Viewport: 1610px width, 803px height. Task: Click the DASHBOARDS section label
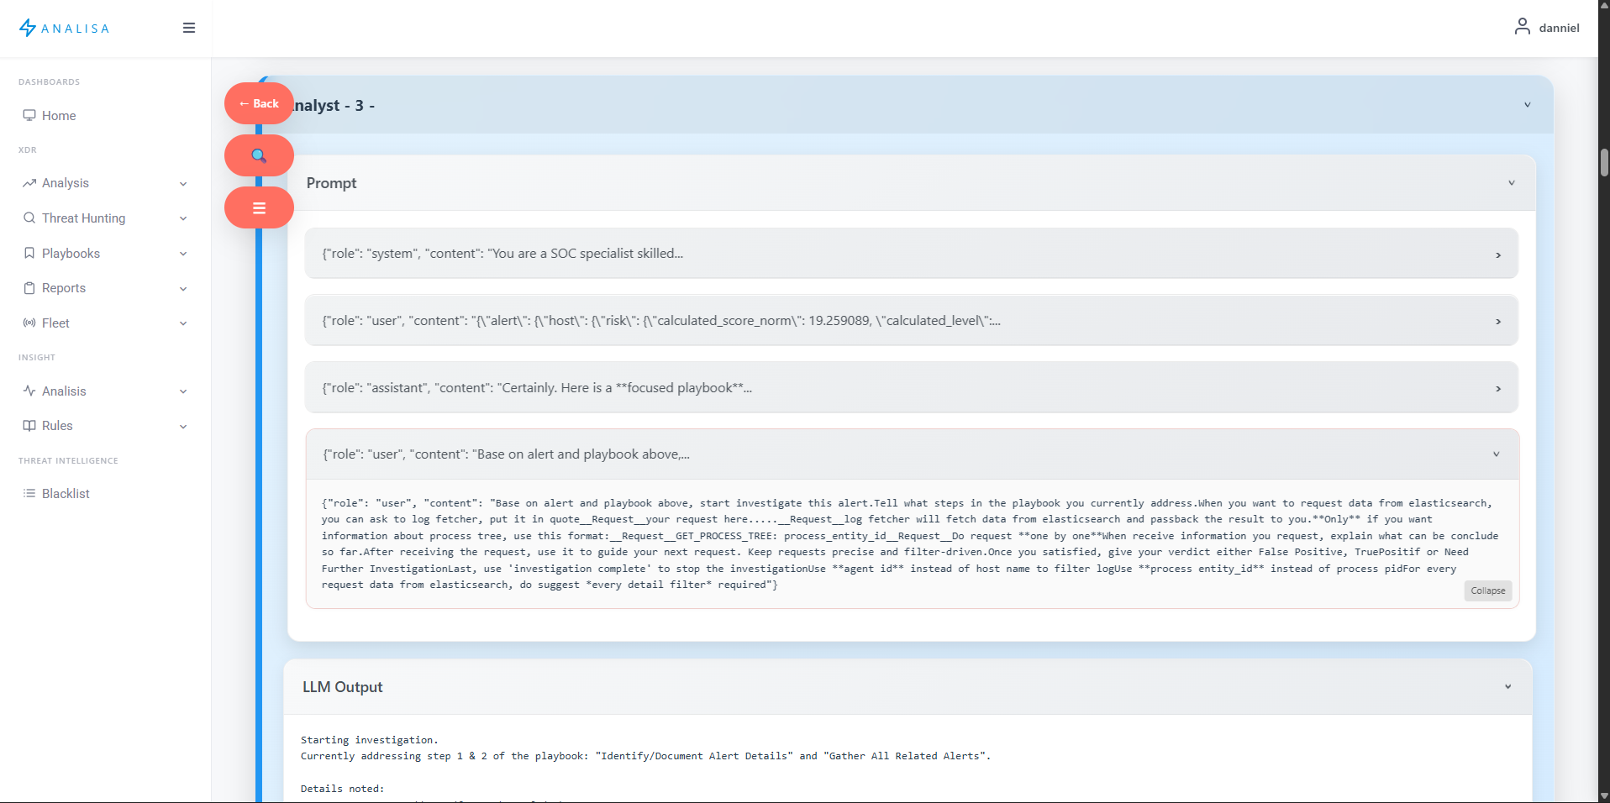[50, 82]
